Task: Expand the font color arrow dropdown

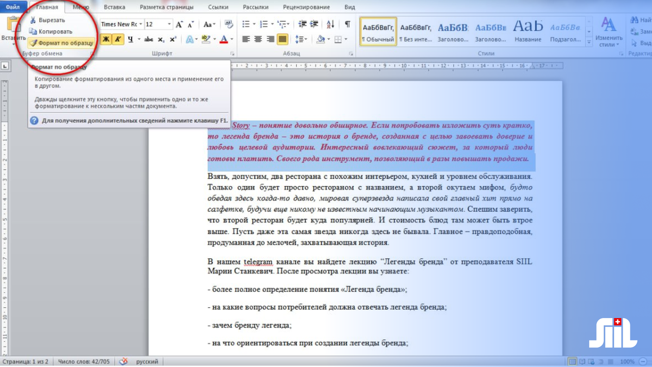Action: (x=232, y=39)
